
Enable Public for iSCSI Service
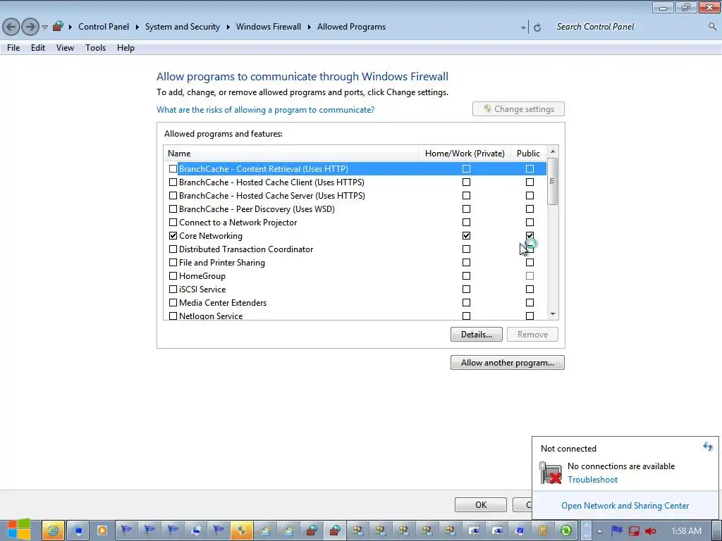pos(530,290)
